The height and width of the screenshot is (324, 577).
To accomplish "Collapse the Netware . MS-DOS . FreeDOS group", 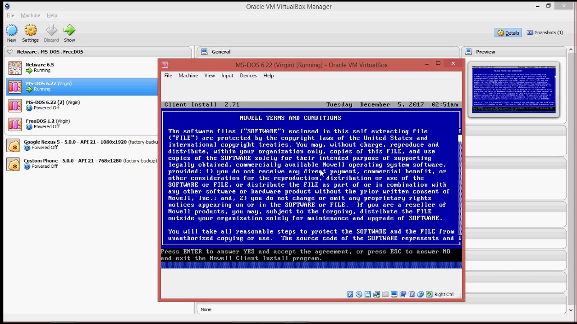I will [9, 52].
